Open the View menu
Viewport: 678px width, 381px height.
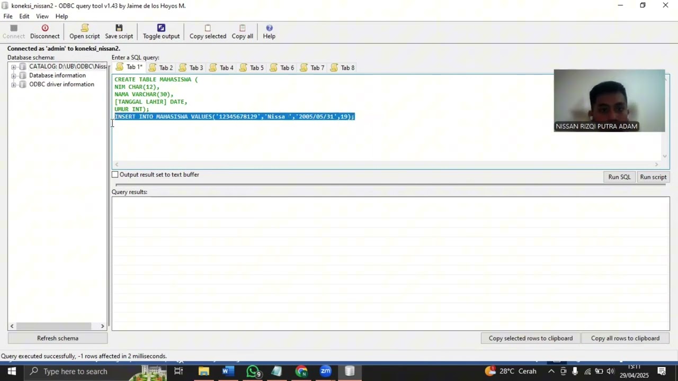pyautogui.click(x=42, y=16)
